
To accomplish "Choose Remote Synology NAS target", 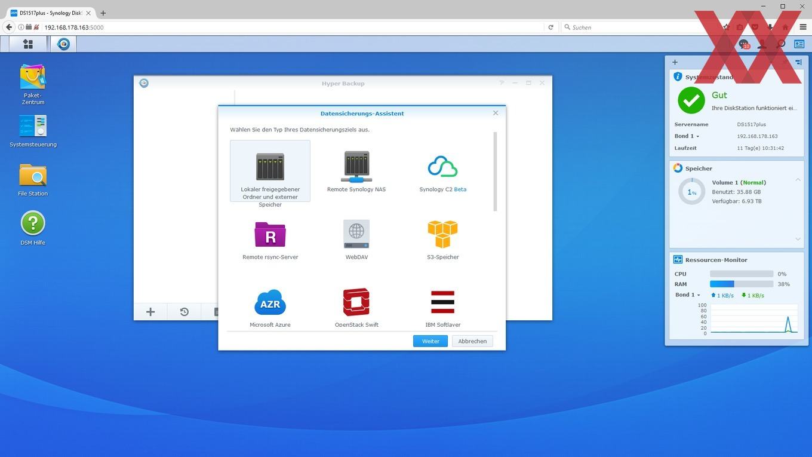I will 356,171.
